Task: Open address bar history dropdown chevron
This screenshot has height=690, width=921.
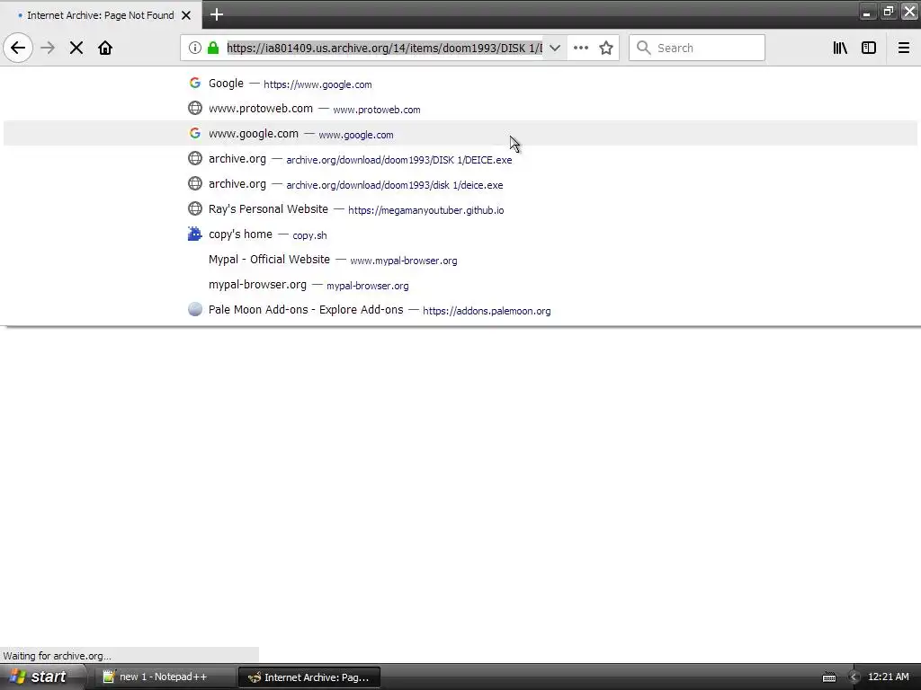Action: point(554,49)
